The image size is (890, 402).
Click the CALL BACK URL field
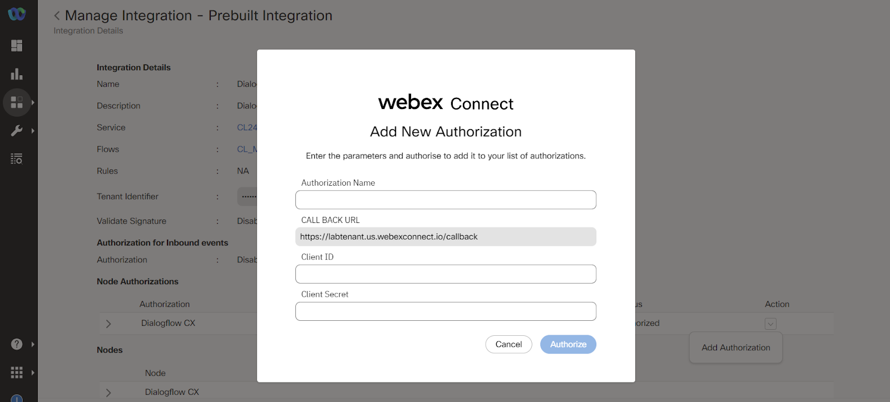click(x=446, y=237)
